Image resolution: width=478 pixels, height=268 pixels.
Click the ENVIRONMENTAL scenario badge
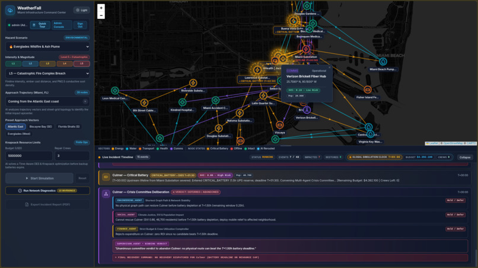(77, 38)
